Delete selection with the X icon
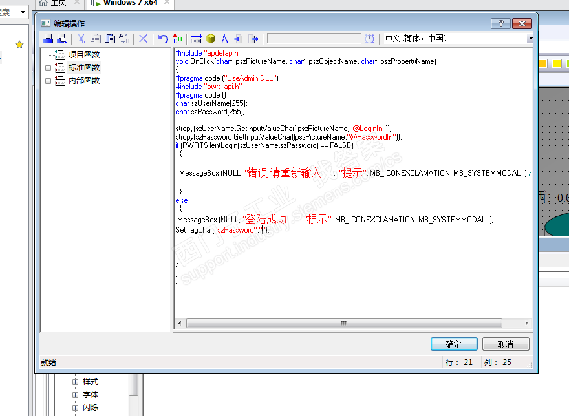Image resolution: width=569 pixels, height=416 pixels. [x=144, y=39]
